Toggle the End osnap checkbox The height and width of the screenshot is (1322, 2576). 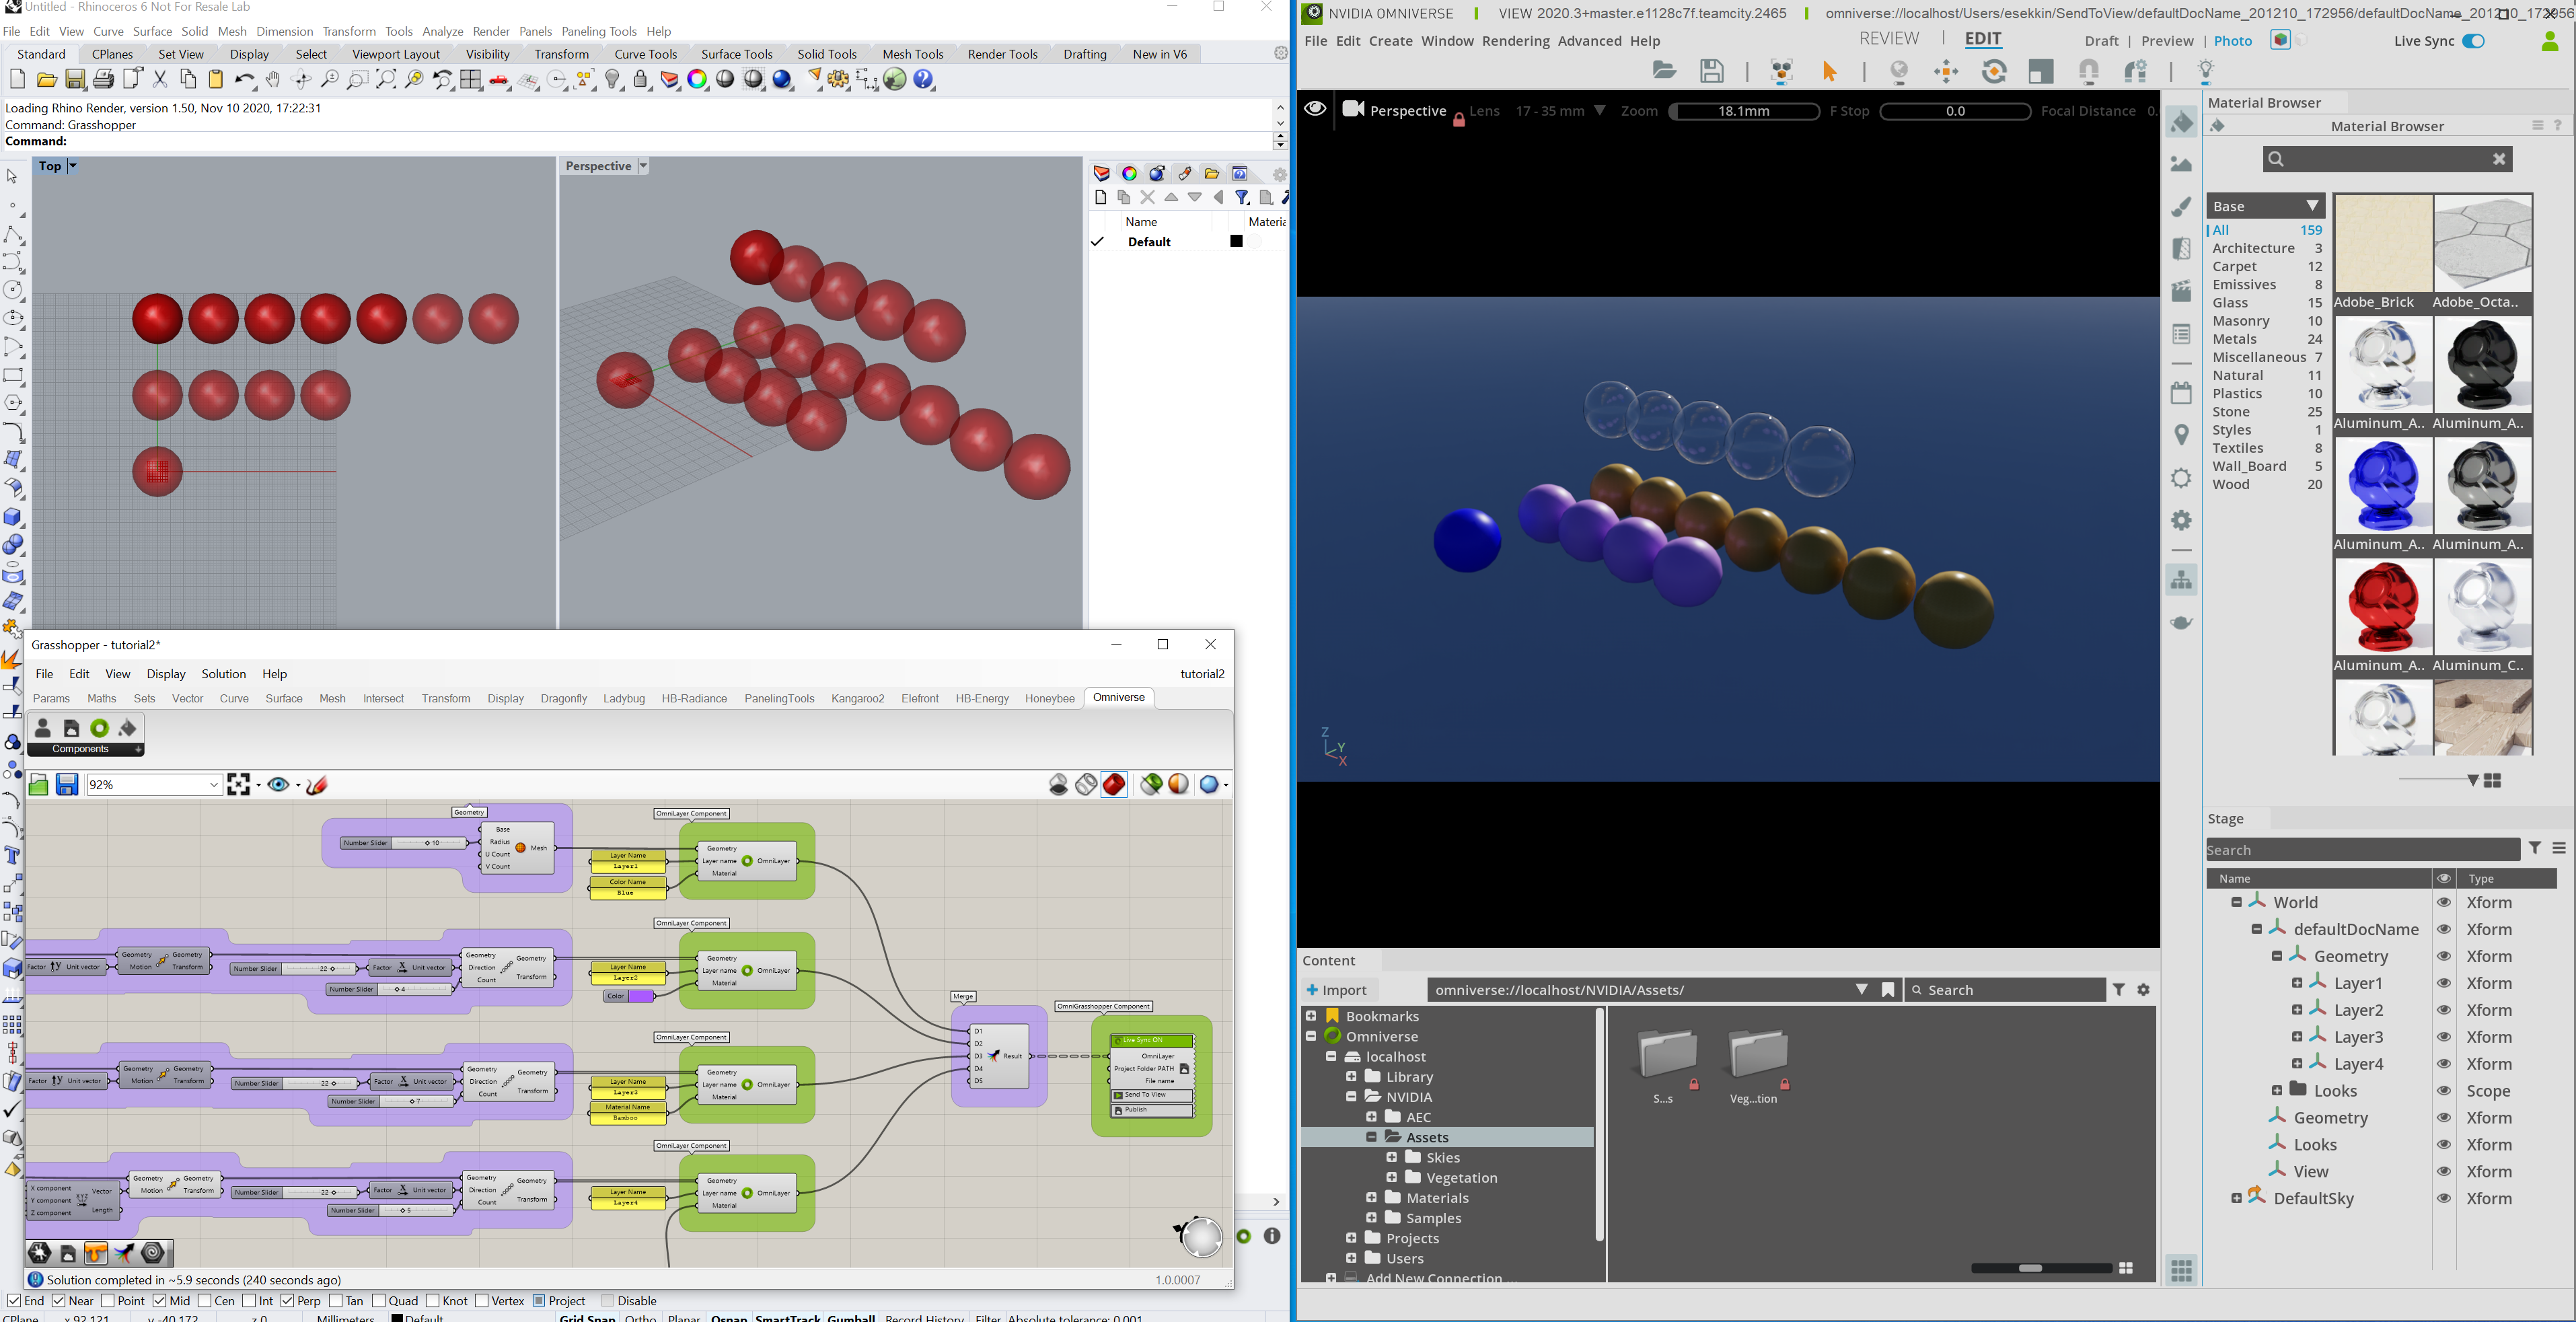point(14,1301)
